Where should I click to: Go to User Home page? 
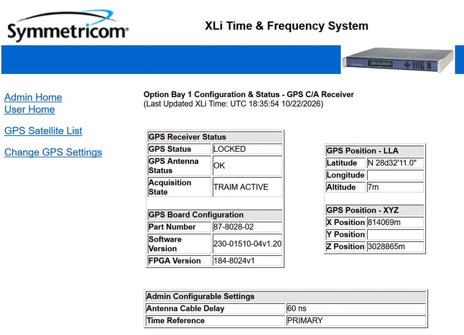[x=30, y=109]
